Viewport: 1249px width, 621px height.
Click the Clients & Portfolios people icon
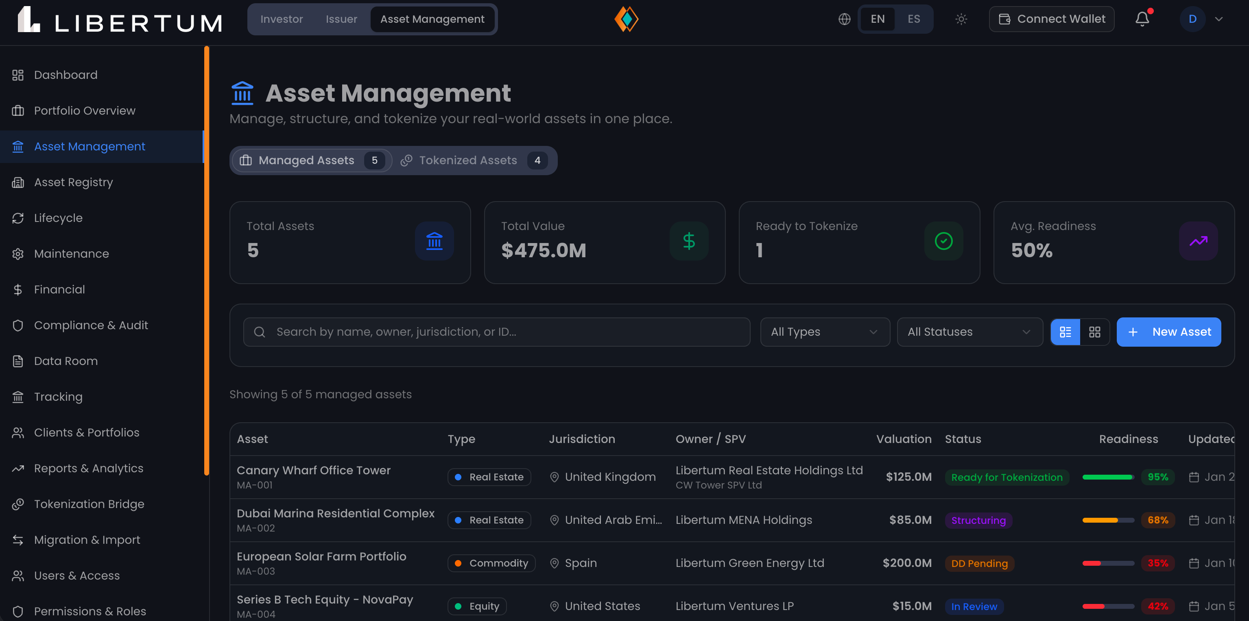[x=18, y=433]
